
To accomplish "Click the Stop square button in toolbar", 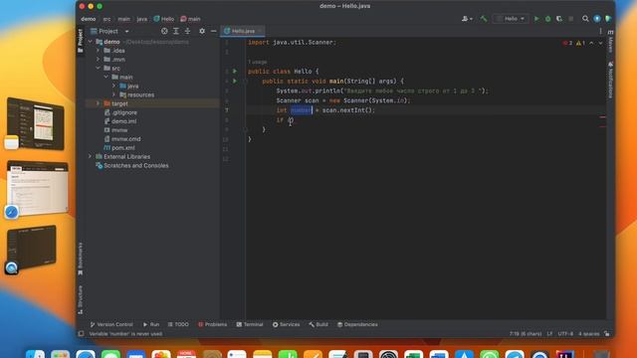I will pyautogui.click(x=570, y=19).
